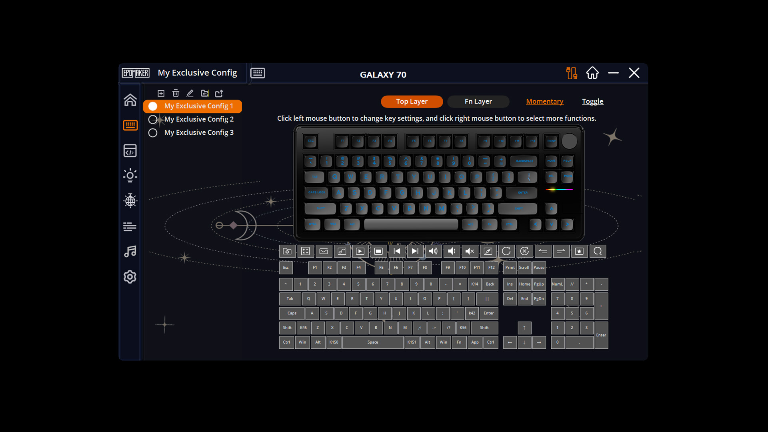Image resolution: width=768 pixels, height=432 pixels.
Task: Select the F5 key in the key list
Action: pos(381,268)
